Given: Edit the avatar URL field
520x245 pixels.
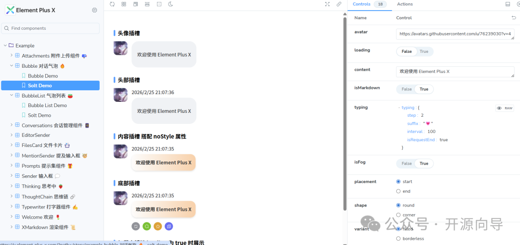Looking at the screenshot, I should 455,34.
